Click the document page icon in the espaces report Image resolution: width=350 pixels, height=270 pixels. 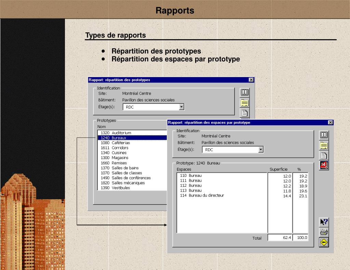(324, 155)
